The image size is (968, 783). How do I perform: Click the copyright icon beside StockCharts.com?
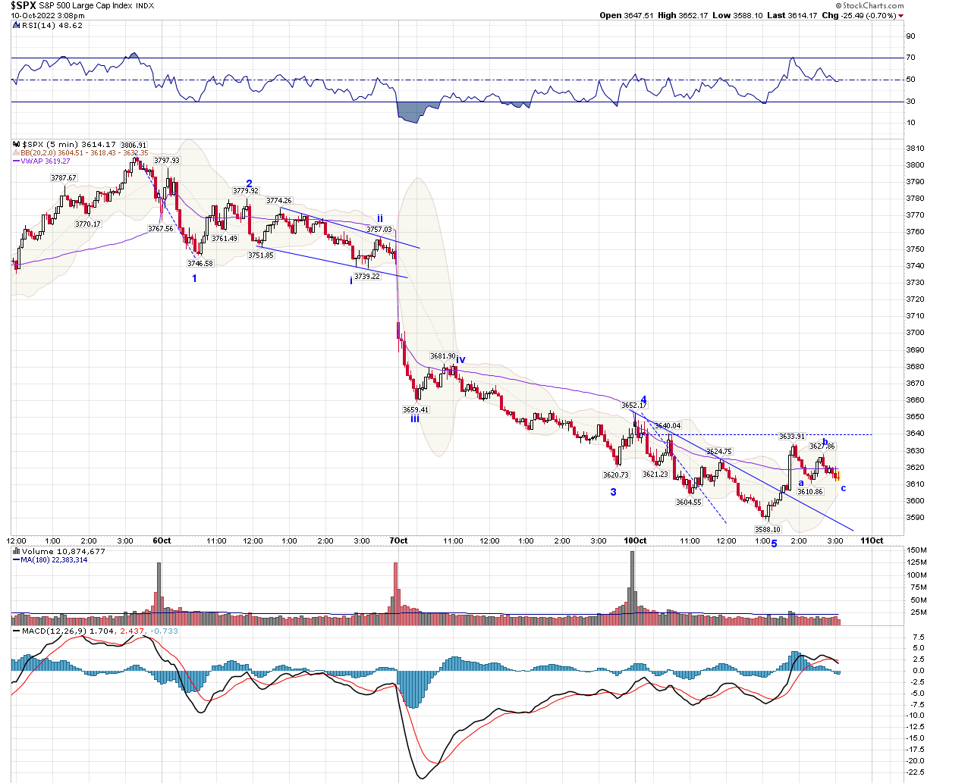point(838,5)
